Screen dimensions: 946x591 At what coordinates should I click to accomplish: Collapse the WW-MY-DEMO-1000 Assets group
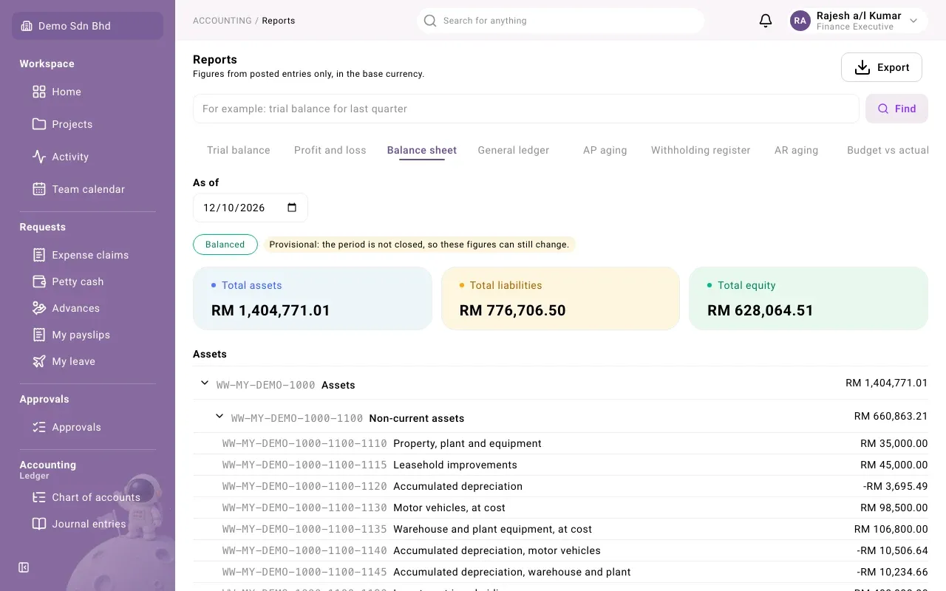[205, 383]
